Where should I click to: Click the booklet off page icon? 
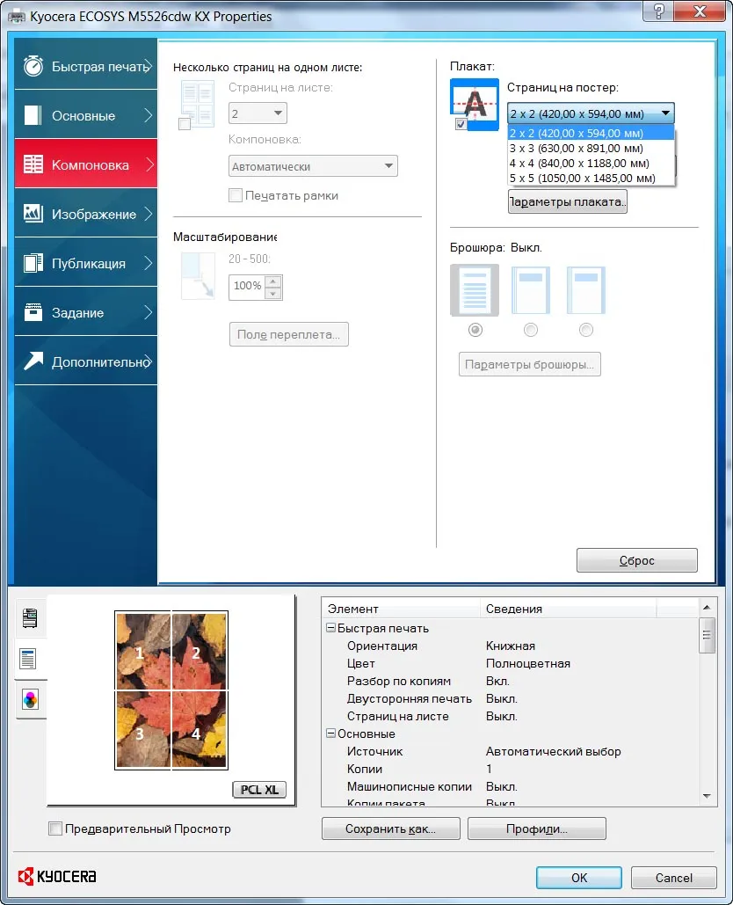coord(475,289)
